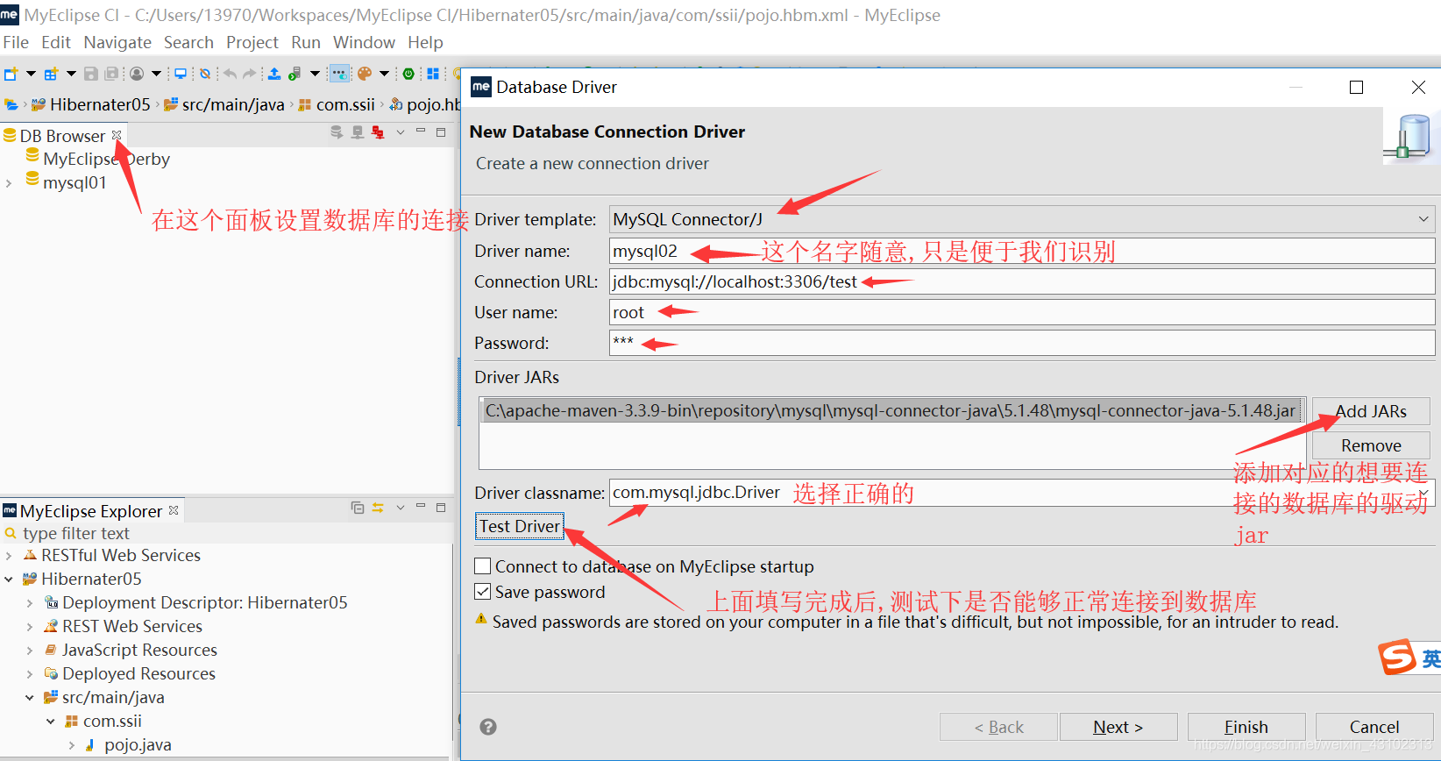1441x761 pixels.
Task: Open the Edit menu
Action: click(x=56, y=42)
